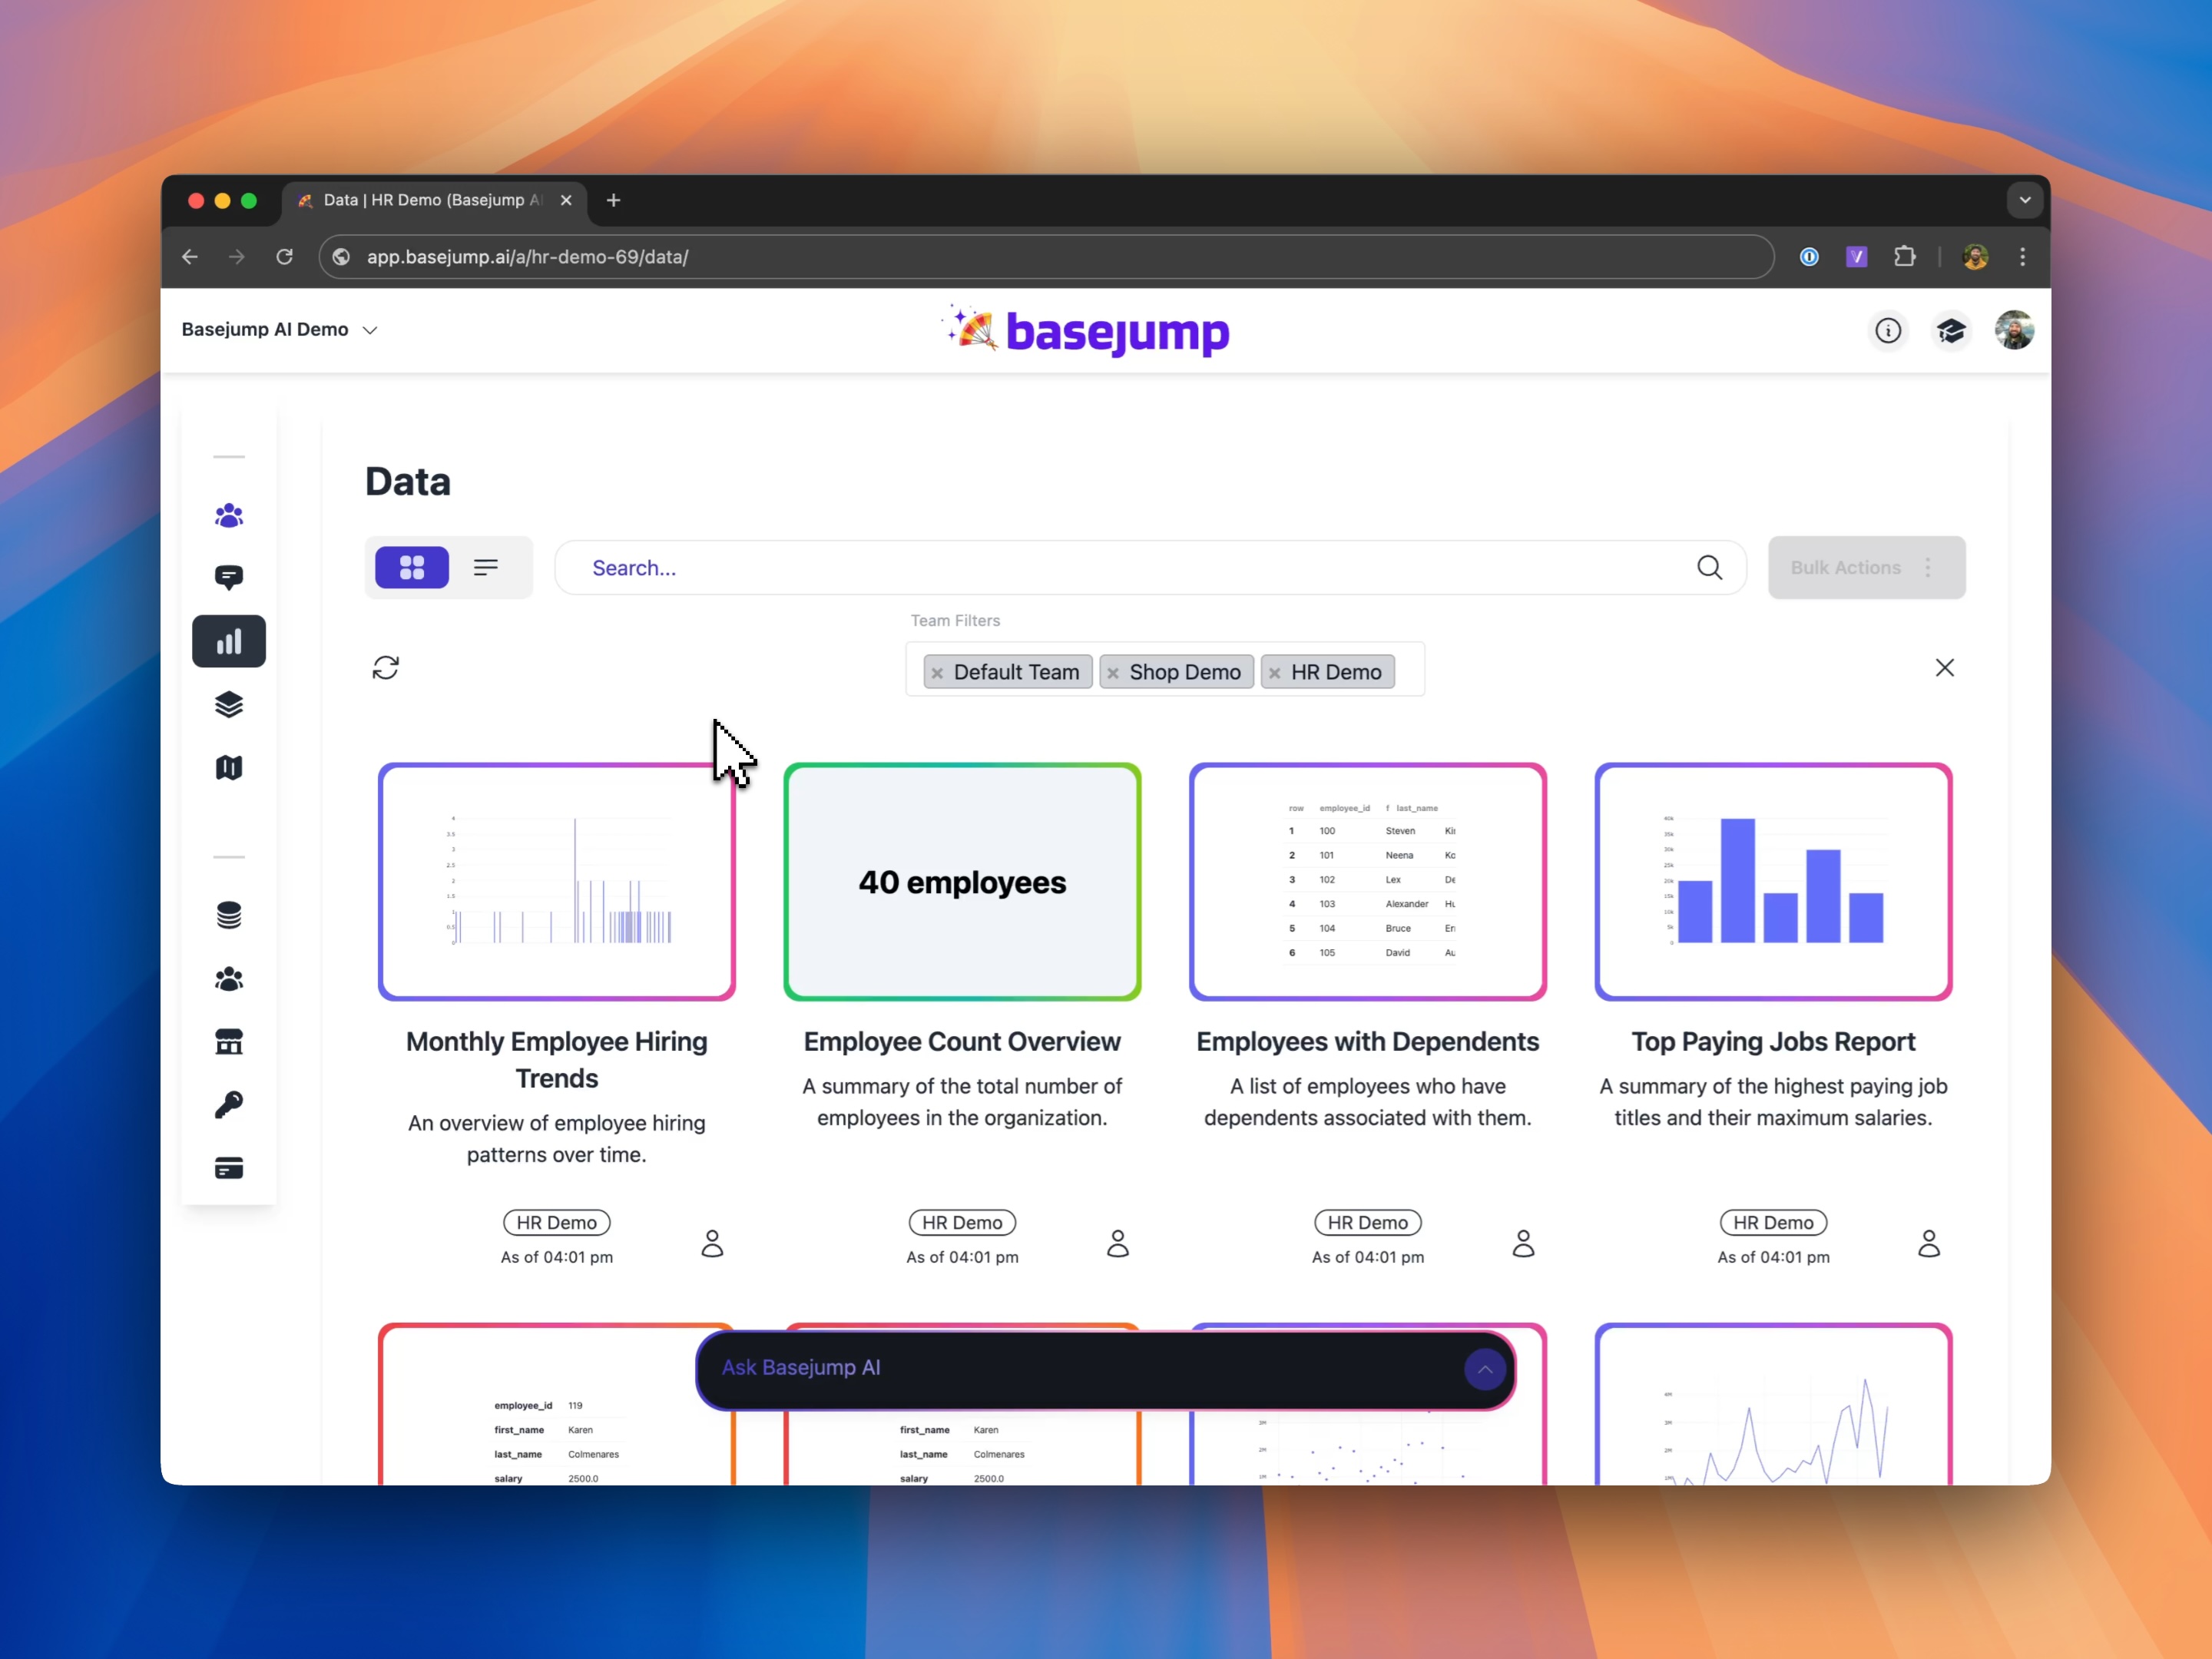Open Monthly Employee Hiring Trends title
This screenshot has width=2212, height=1659.
point(557,1060)
